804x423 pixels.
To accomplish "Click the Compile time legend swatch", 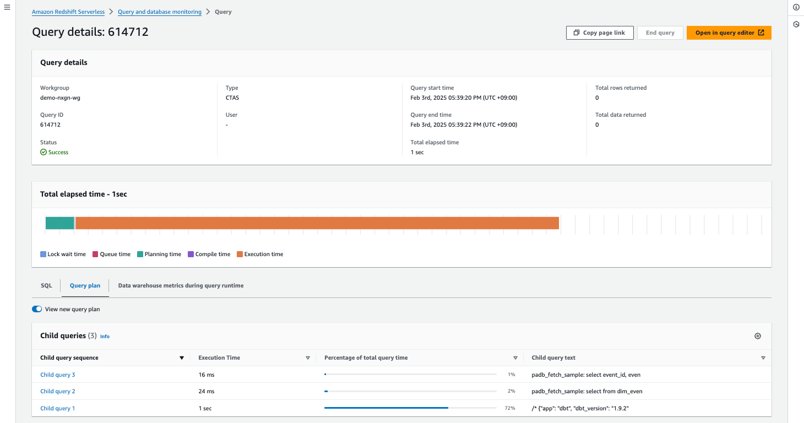I will point(191,254).
